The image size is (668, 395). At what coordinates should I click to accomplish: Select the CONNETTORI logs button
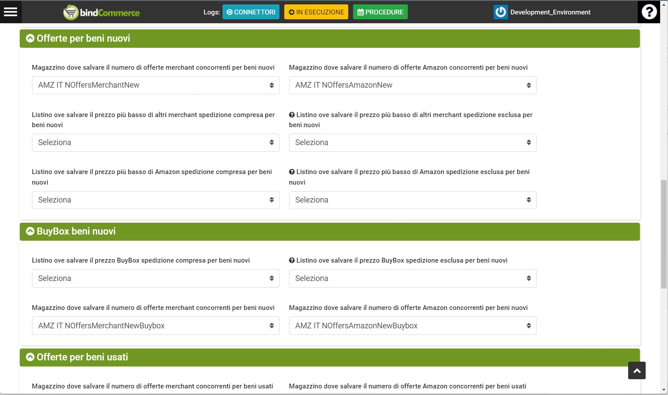point(251,12)
